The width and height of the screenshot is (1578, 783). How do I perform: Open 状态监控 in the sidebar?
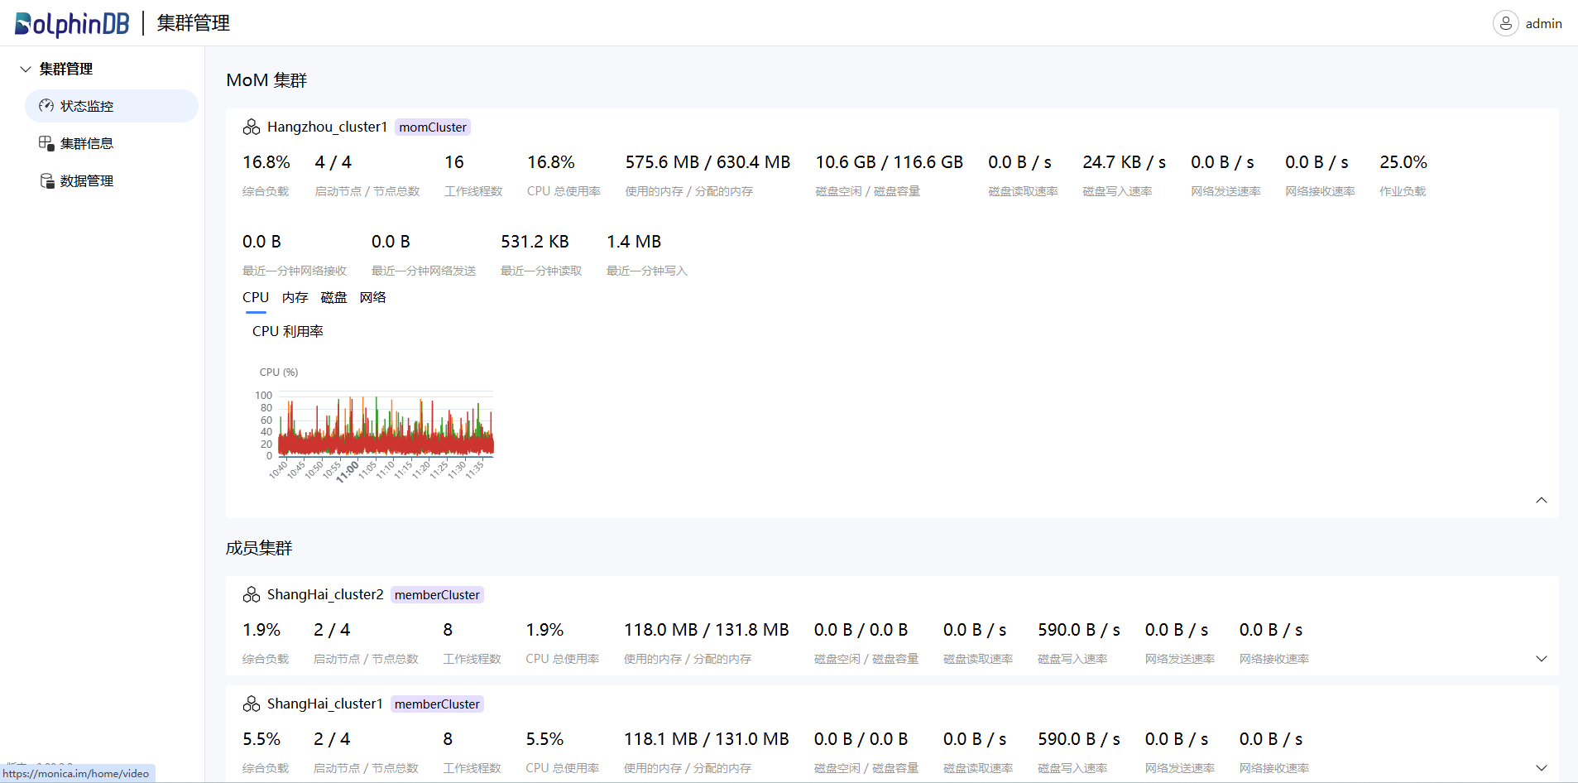112,106
